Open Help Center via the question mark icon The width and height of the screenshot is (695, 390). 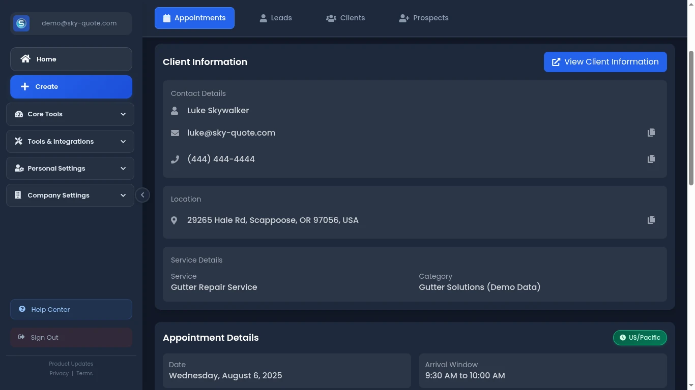pyautogui.click(x=22, y=309)
